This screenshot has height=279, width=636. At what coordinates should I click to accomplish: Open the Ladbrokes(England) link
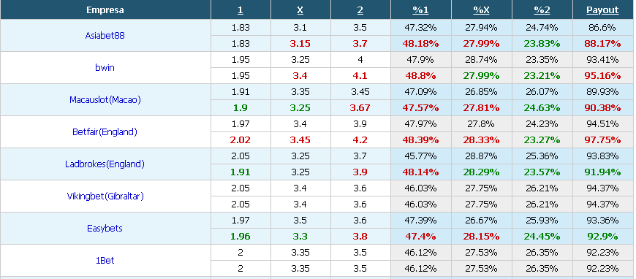pyautogui.click(x=105, y=164)
